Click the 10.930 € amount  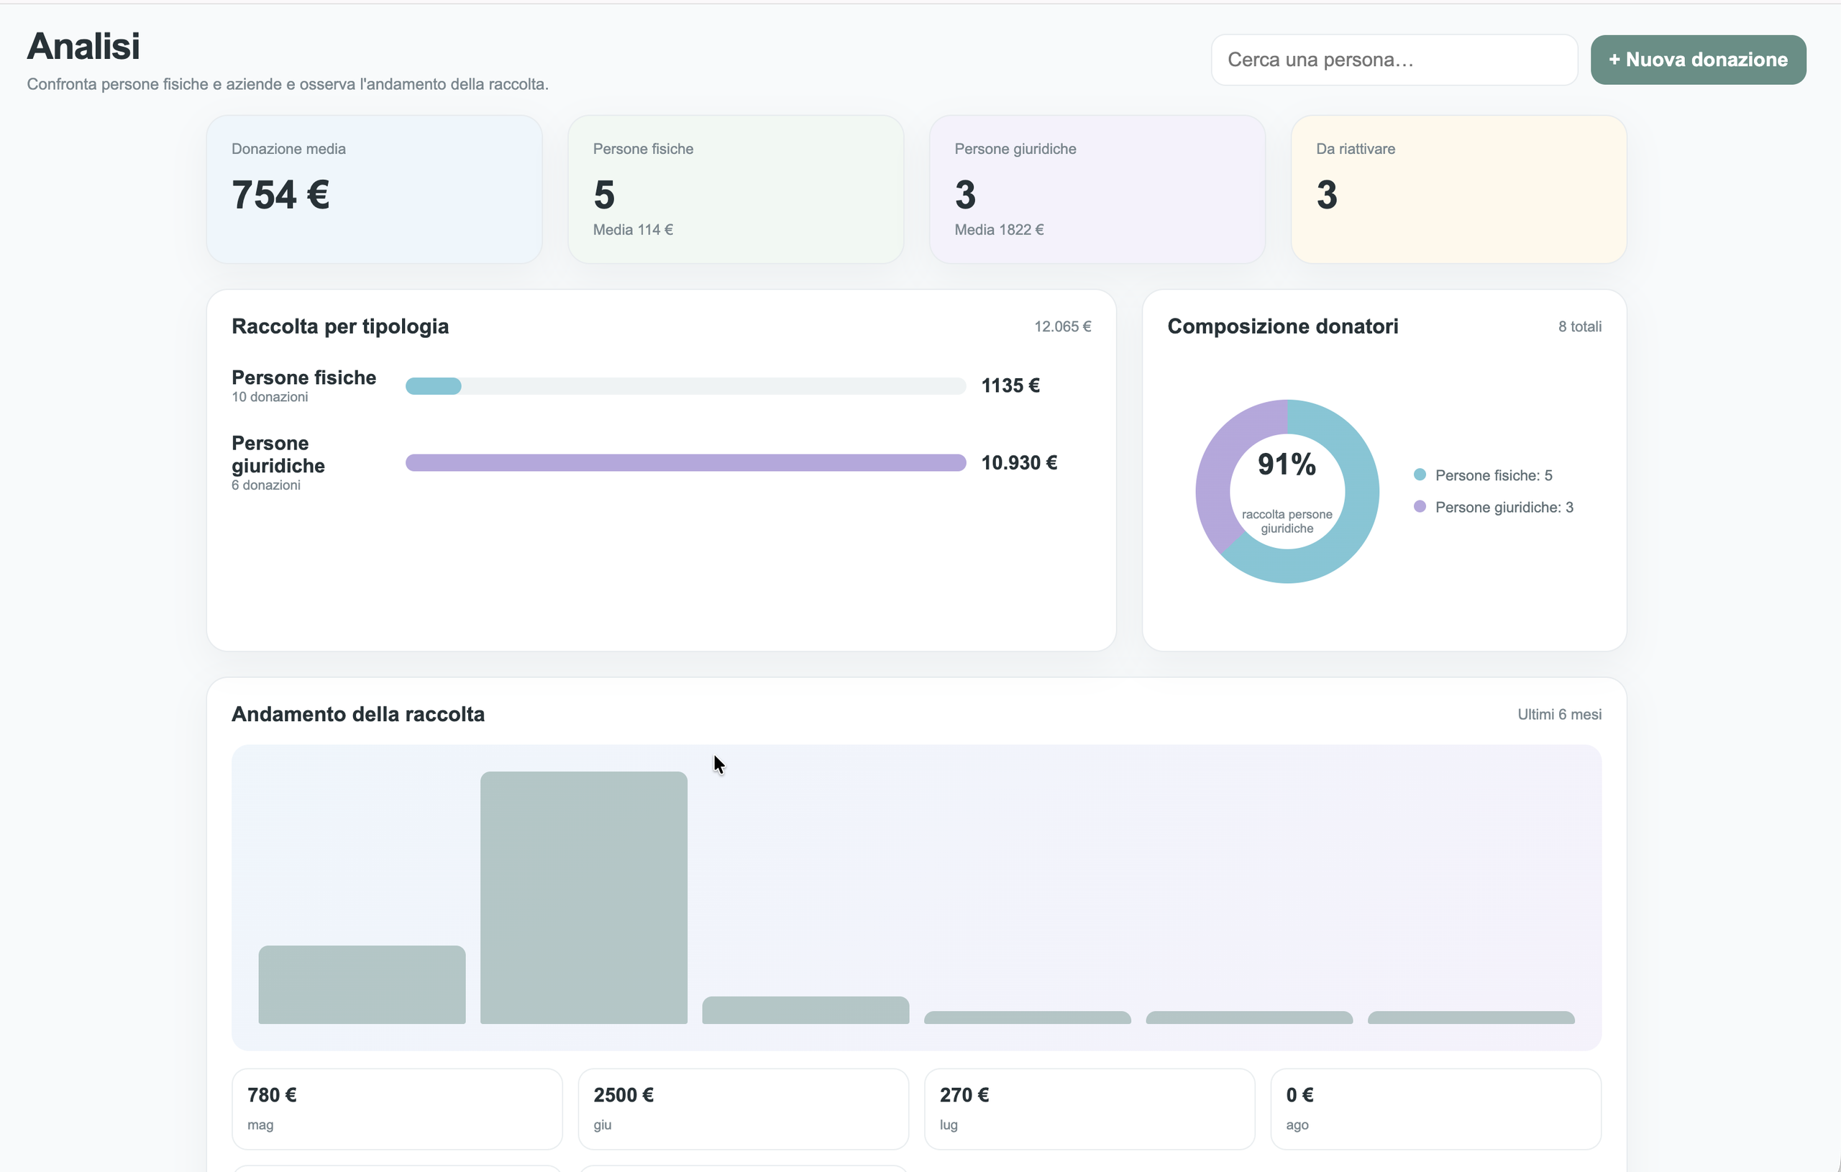pos(1019,462)
